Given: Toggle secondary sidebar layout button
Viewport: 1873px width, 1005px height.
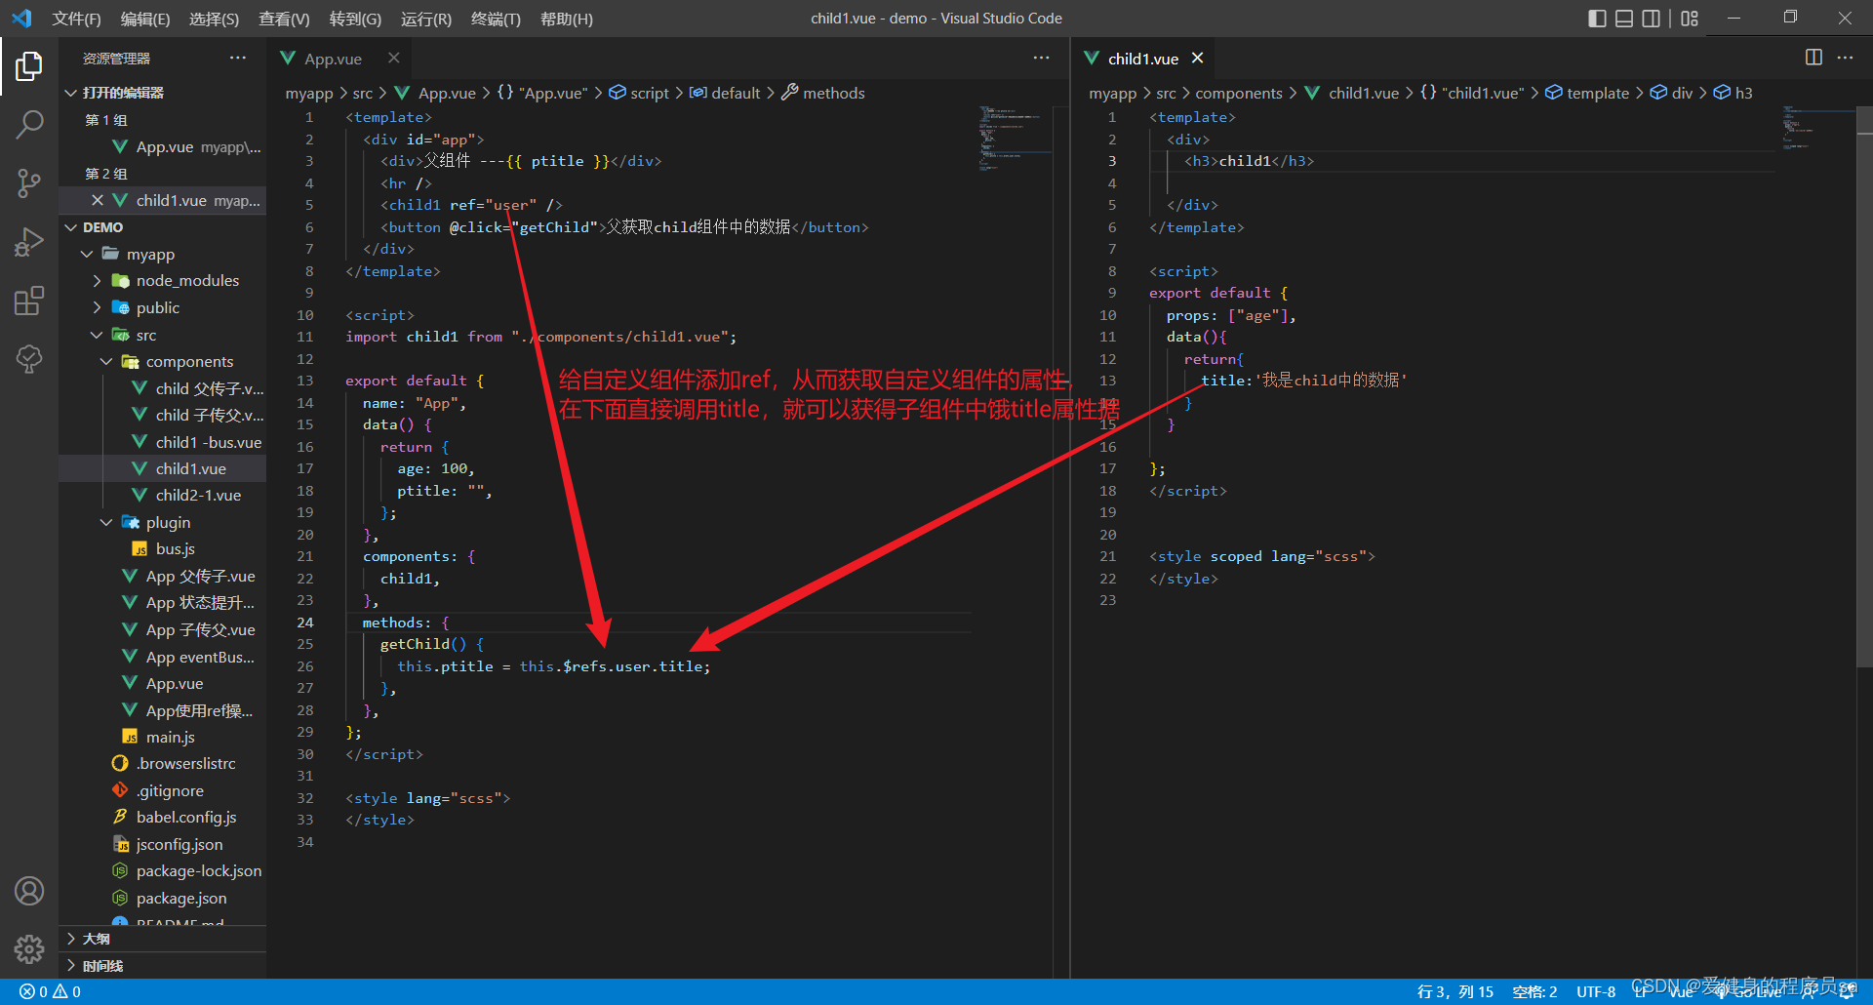Looking at the screenshot, I should click(1652, 19).
